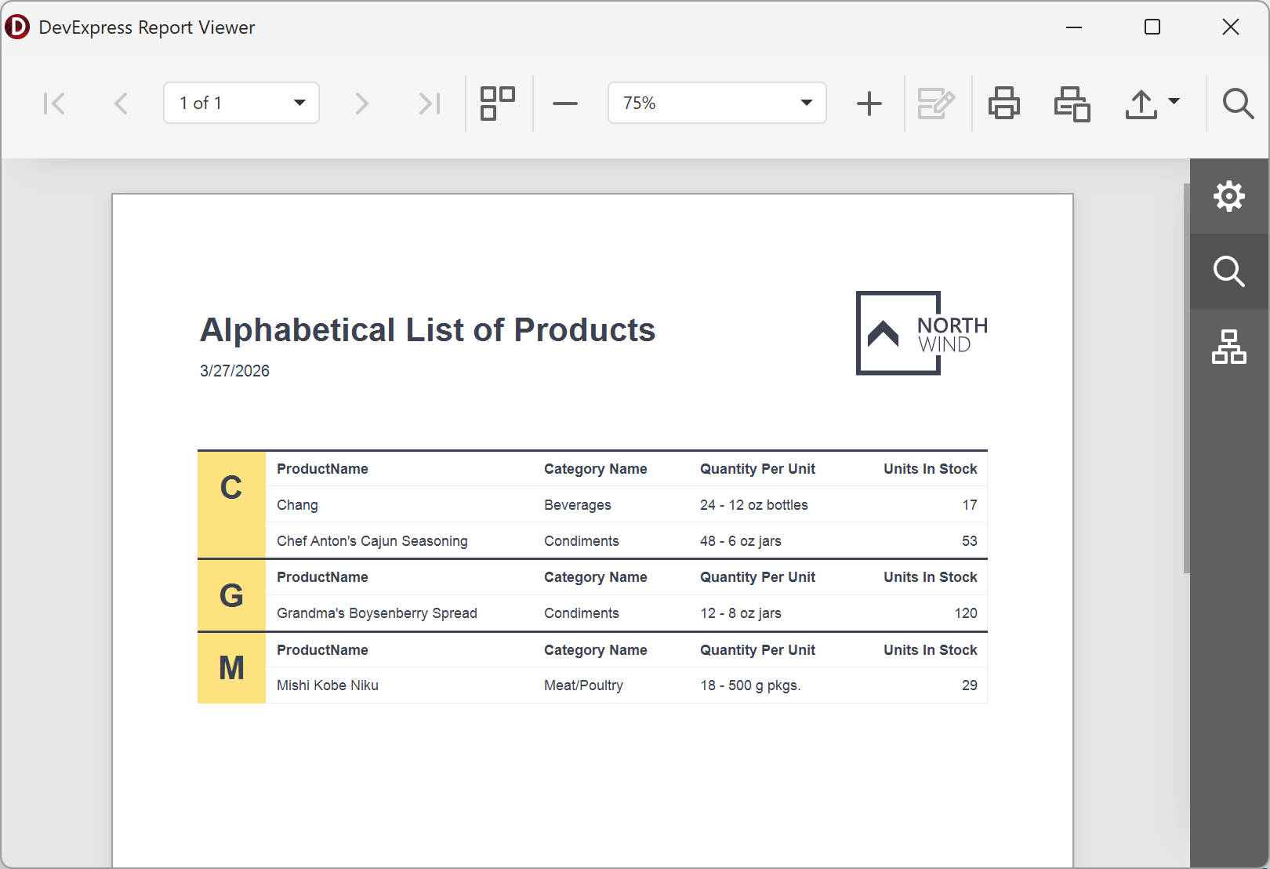Image resolution: width=1270 pixels, height=869 pixels.
Task: Click the yellow group letter M
Action: (231, 668)
